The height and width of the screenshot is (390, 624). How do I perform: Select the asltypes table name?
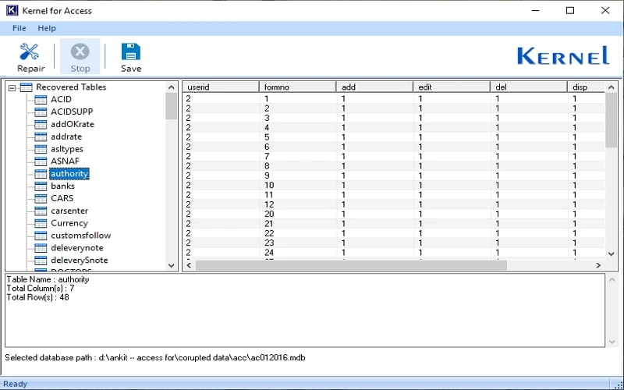[x=67, y=149]
